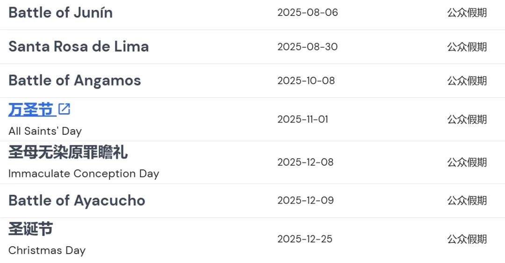Click the 2025-11-01 date cell
Image resolution: width=505 pixels, height=263 pixels.
tap(303, 119)
